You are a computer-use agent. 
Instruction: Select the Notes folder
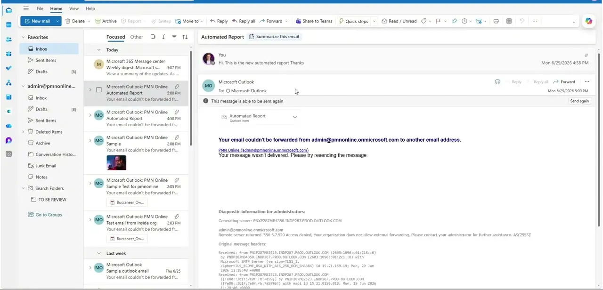tap(41, 177)
